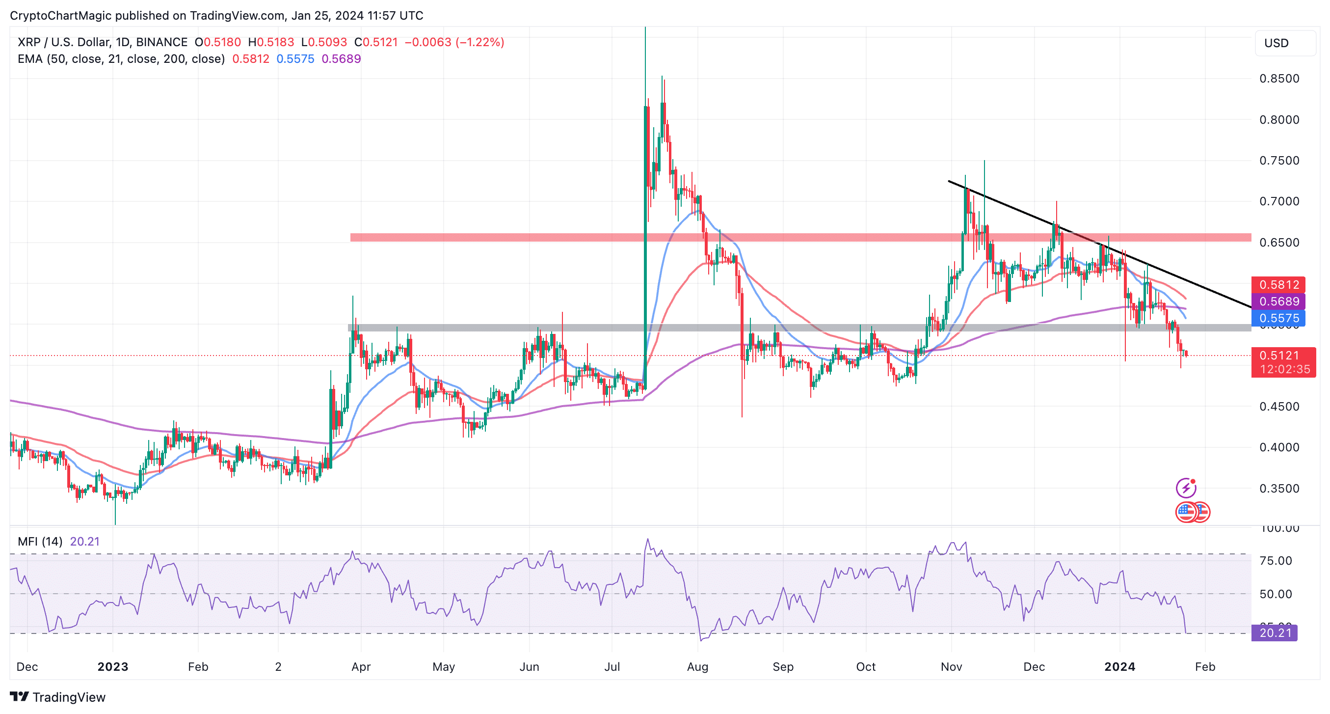Select the gray horizontal support zone near 0.55
Image resolution: width=1330 pixels, height=714 pixels.
[799, 328]
